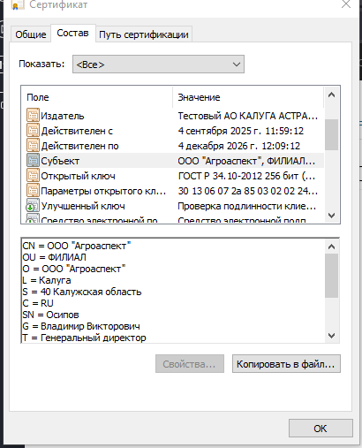Click value Тестовый АО КАЛУГА АСТРА...
Viewport: 362px width, 448px height.
point(248,116)
